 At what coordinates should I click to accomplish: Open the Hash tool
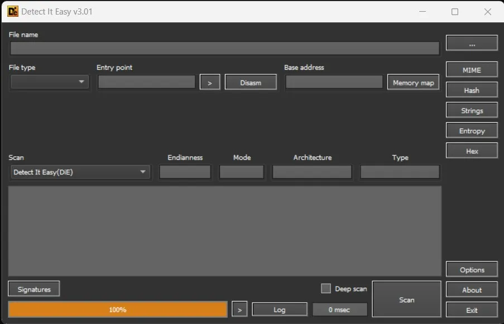pyautogui.click(x=472, y=90)
